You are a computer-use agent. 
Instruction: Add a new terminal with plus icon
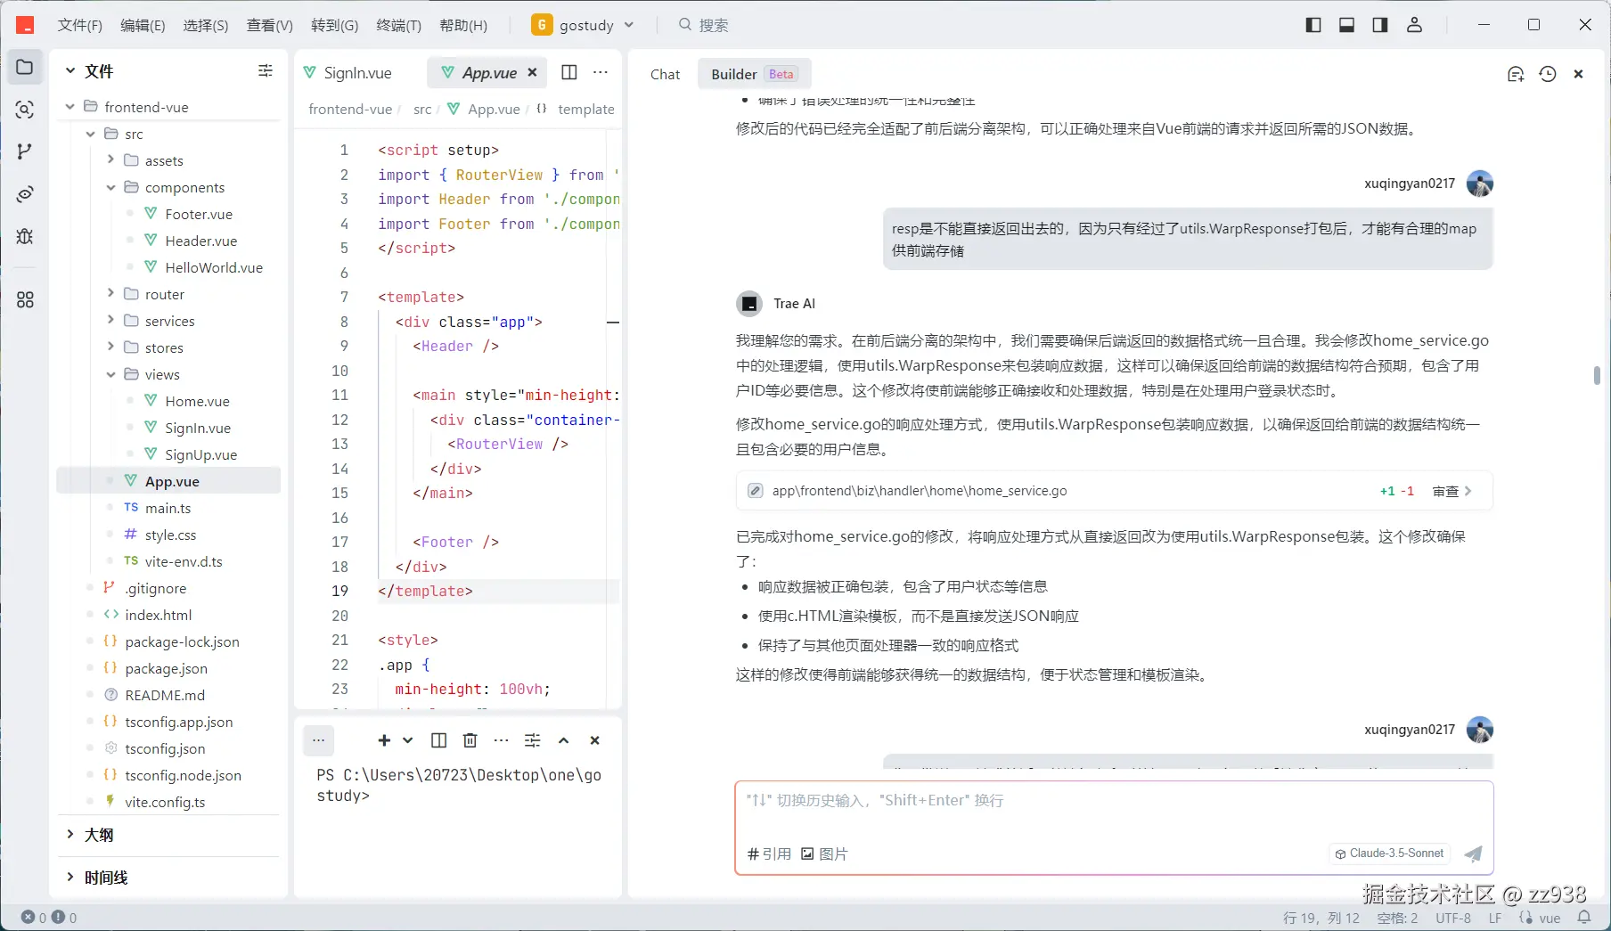click(384, 740)
